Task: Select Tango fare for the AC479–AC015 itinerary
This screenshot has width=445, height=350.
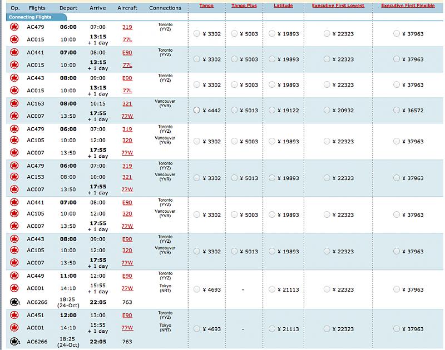Action: pyautogui.click(x=197, y=33)
